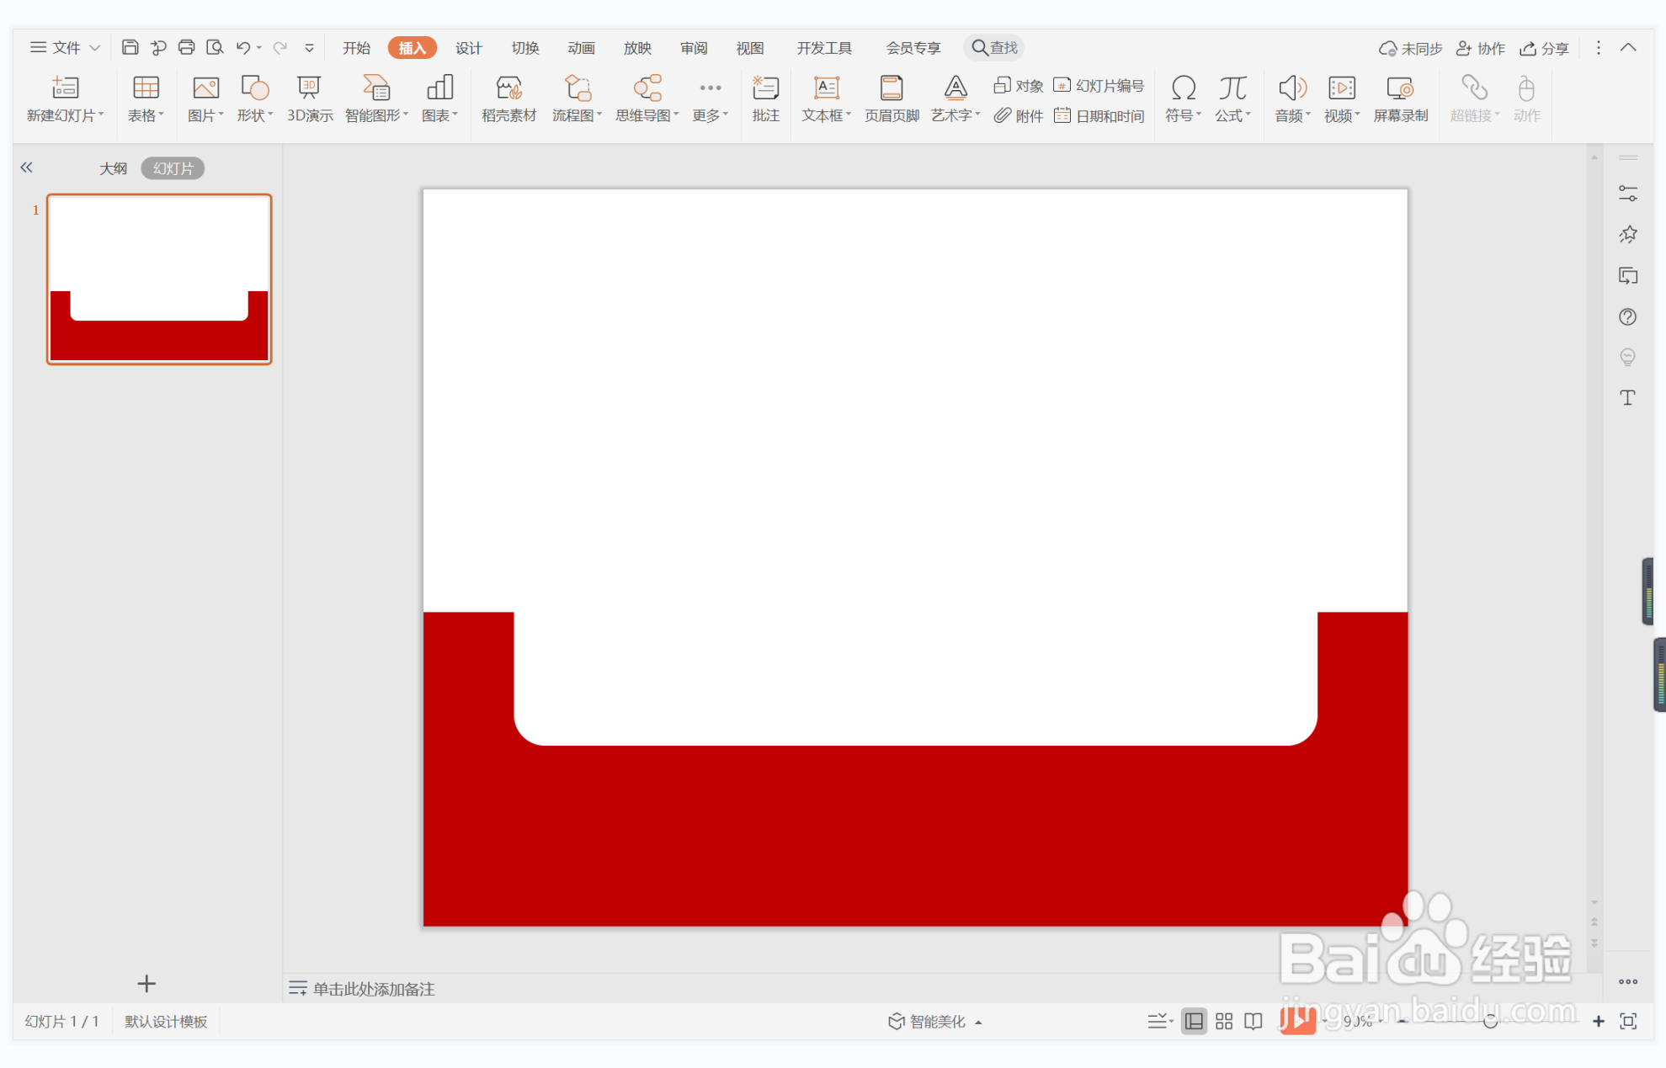Click the notes area 'Click to add notes' (单击此处添加备注)
The height and width of the screenshot is (1068, 1666).
(x=374, y=988)
